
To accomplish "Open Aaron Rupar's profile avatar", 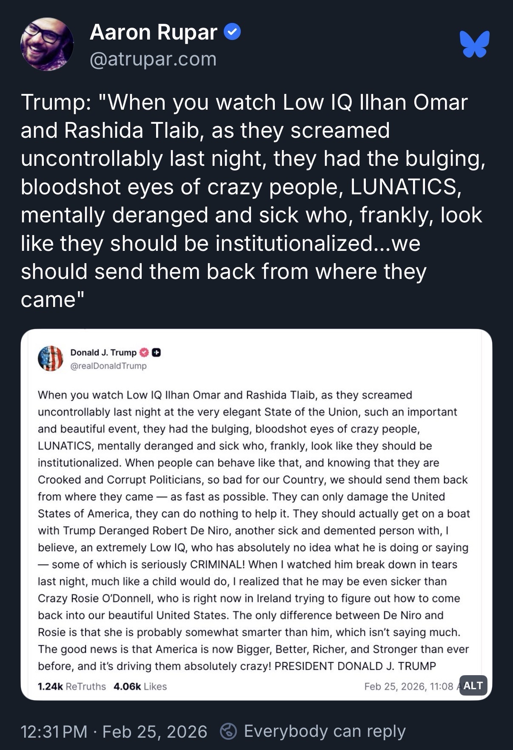I will pyautogui.click(x=47, y=44).
